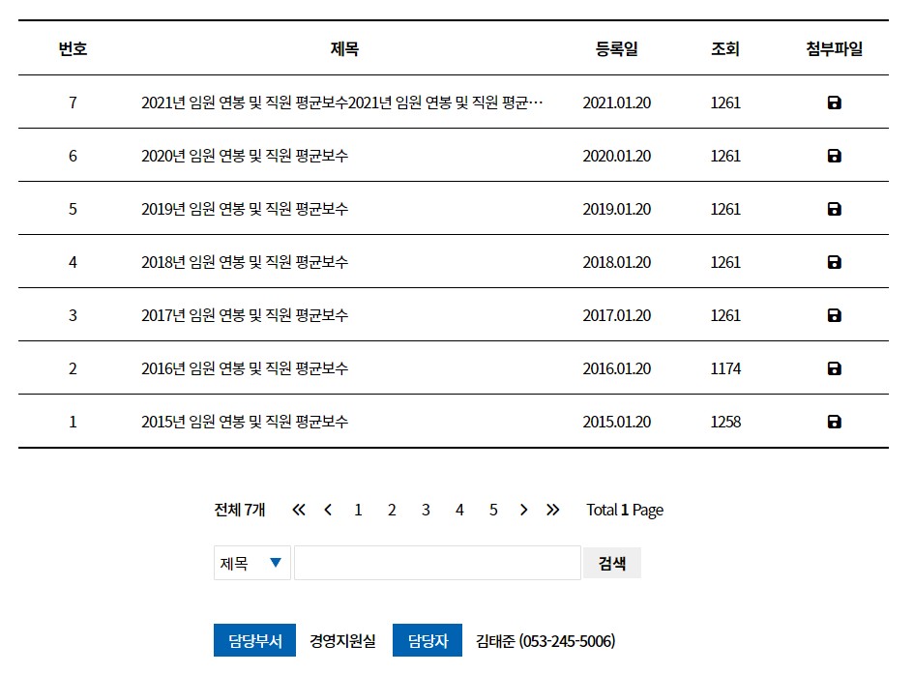This screenshot has height=674, width=914.
Task: Jump to first page with double-left arrow
Action: tap(299, 510)
